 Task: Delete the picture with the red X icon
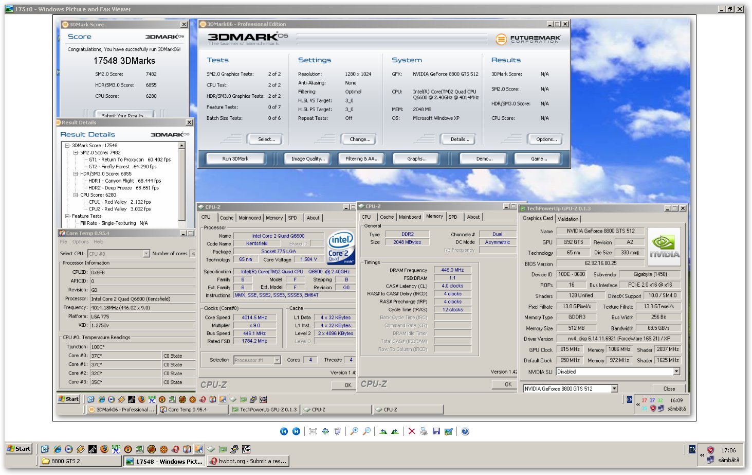click(412, 431)
